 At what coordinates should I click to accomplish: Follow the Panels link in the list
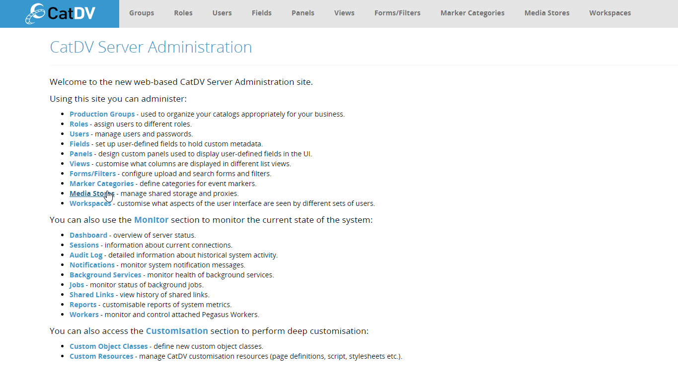(x=81, y=154)
